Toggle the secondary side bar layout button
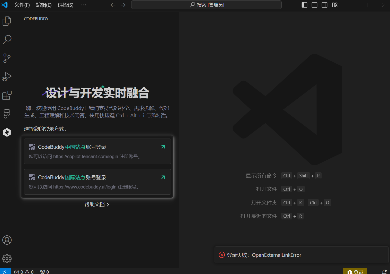The image size is (390, 274). pyautogui.click(x=325, y=5)
